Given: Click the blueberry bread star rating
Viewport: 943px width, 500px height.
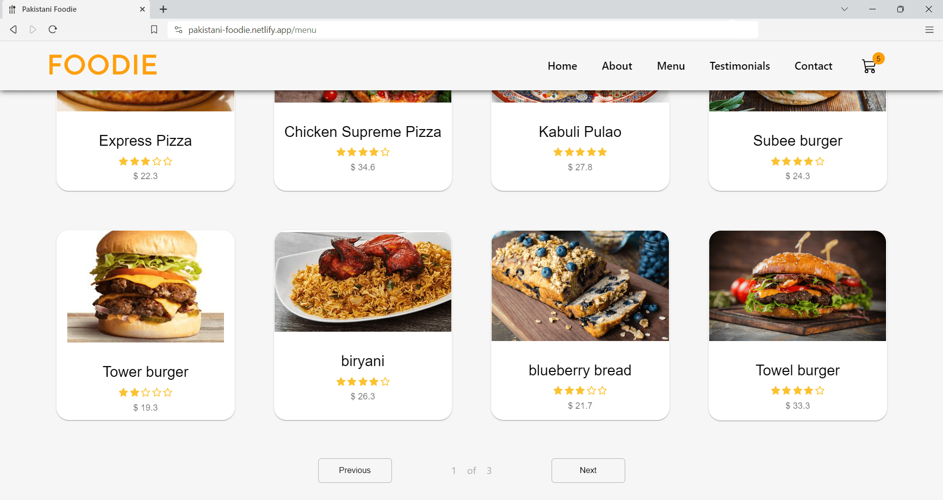Looking at the screenshot, I should click(580, 391).
